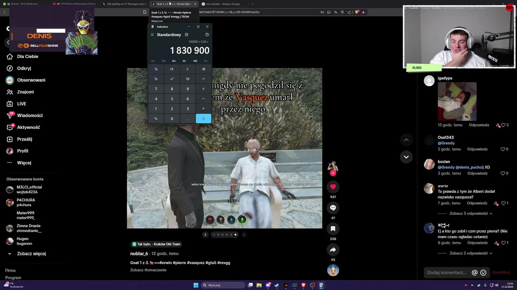The width and height of the screenshot is (517, 290).
Task: Open Hugen followed account
Action: click(x=24, y=241)
